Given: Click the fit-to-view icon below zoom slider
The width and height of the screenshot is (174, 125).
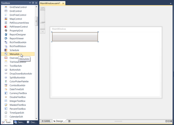Looking at the screenshot, I should click(43, 32).
